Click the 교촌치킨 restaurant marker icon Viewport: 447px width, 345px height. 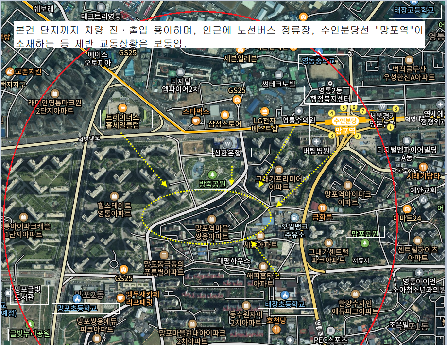click(10, 71)
